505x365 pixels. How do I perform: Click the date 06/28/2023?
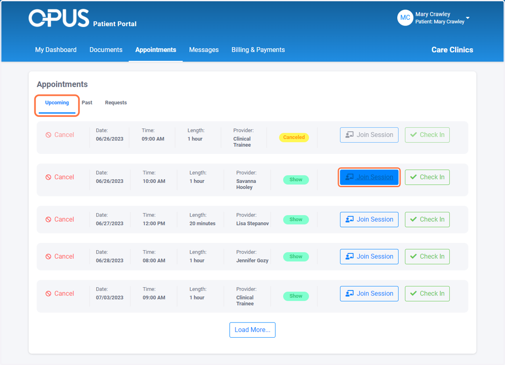click(x=110, y=261)
